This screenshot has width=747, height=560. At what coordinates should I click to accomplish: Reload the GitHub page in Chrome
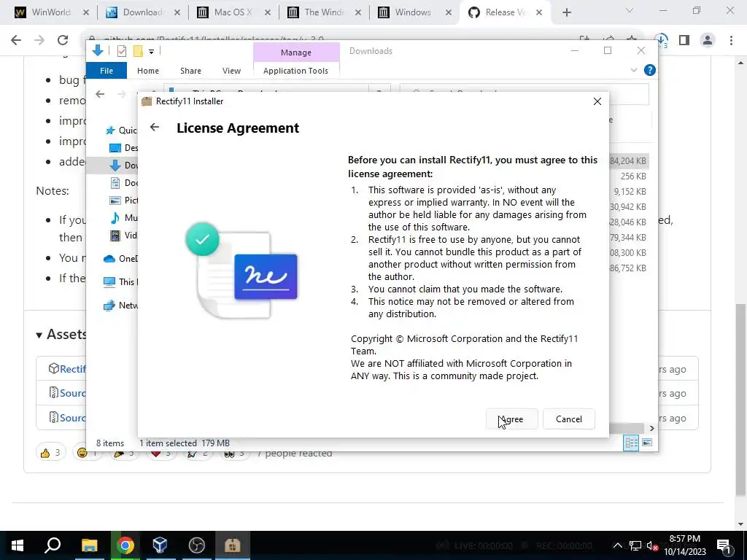[63, 40]
